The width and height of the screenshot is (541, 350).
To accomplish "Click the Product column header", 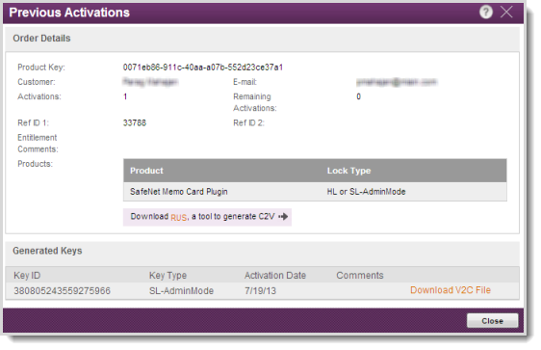I will pyautogui.click(x=146, y=171).
